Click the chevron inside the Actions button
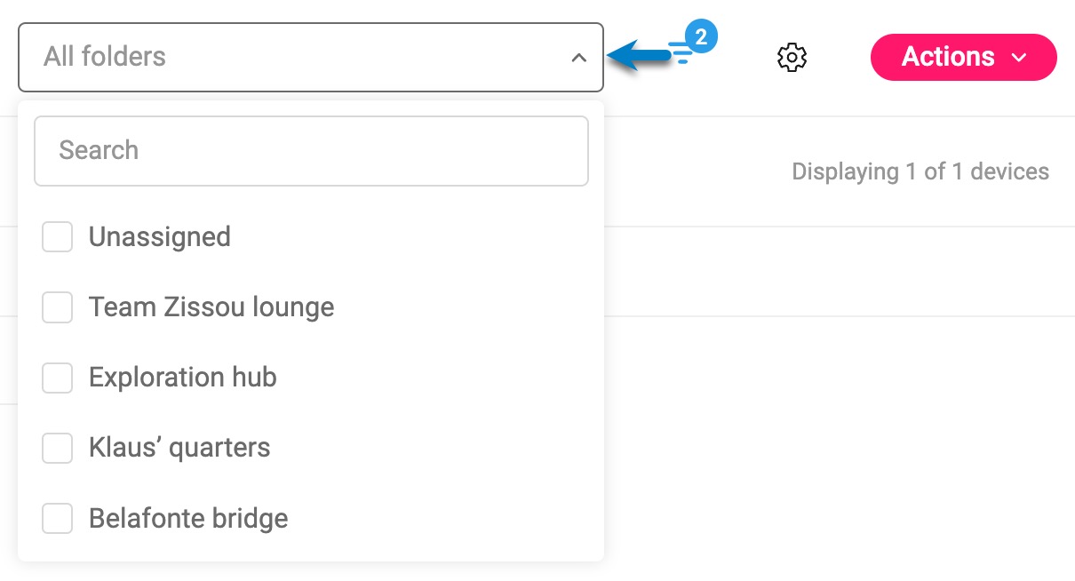 click(1018, 58)
